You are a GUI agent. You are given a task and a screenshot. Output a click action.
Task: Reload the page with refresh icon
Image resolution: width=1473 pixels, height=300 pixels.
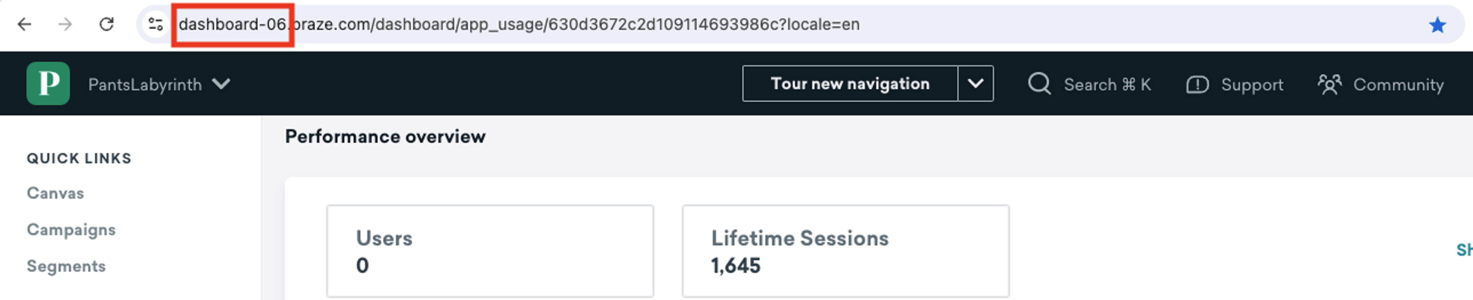pos(106,24)
